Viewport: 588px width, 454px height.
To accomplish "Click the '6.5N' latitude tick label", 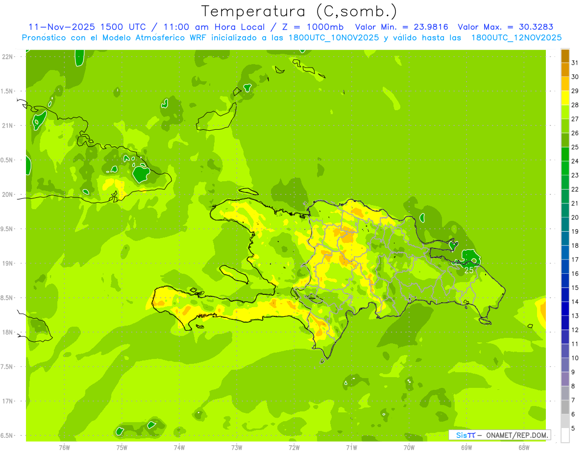I will (x=7, y=435).
